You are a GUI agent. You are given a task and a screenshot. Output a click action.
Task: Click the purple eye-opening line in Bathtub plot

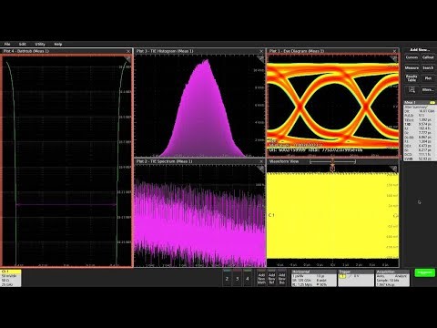click(66, 205)
